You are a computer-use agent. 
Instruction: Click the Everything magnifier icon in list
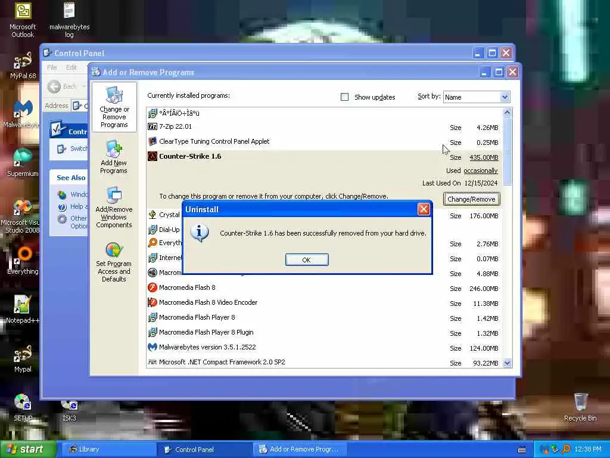152,243
